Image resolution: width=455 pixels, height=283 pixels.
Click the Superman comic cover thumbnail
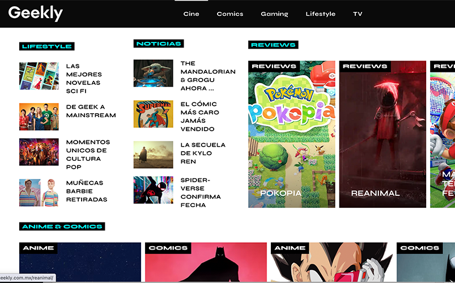pos(153,114)
